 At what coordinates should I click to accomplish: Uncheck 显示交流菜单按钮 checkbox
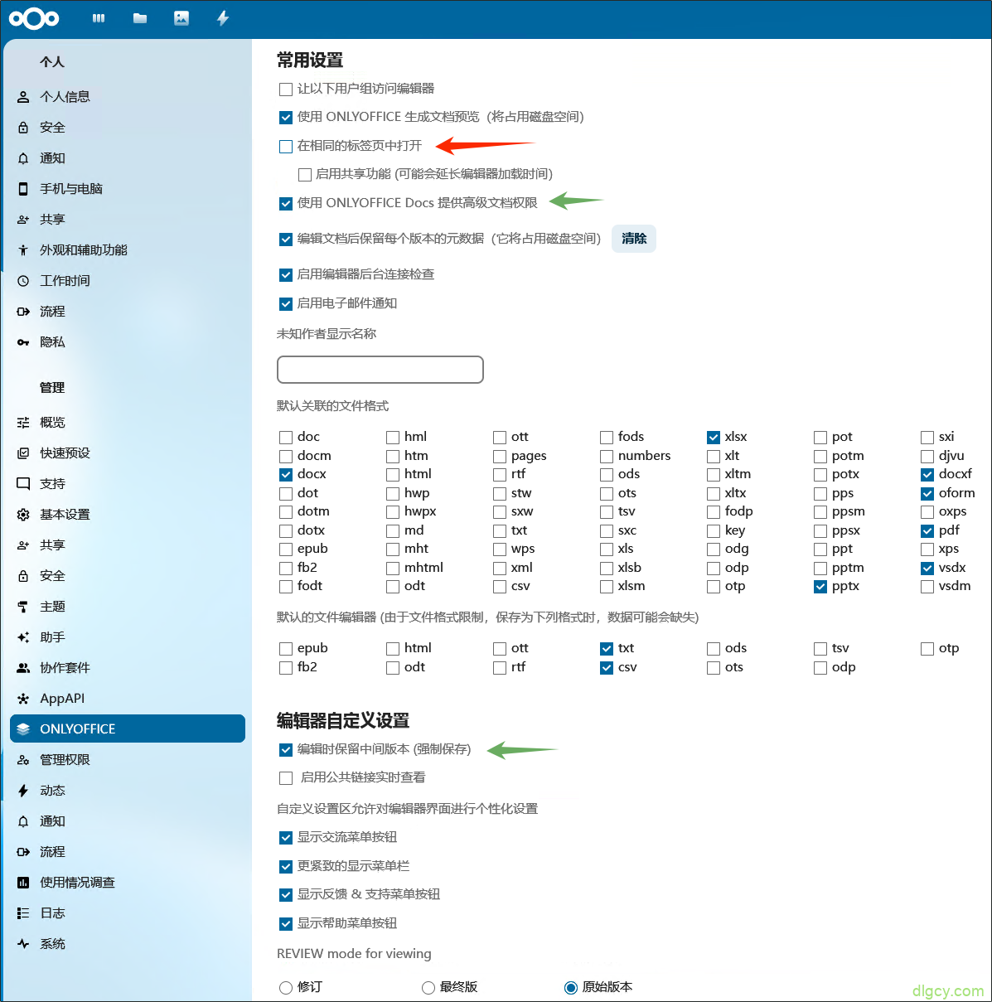click(286, 838)
